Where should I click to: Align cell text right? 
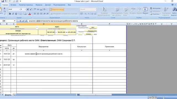pos(41,14)
